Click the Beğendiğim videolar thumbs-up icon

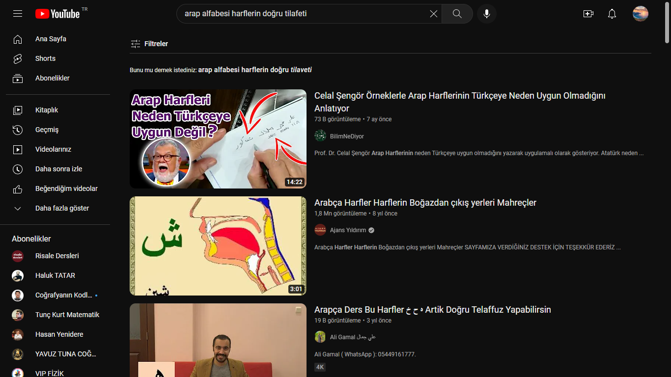[x=18, y=188]
